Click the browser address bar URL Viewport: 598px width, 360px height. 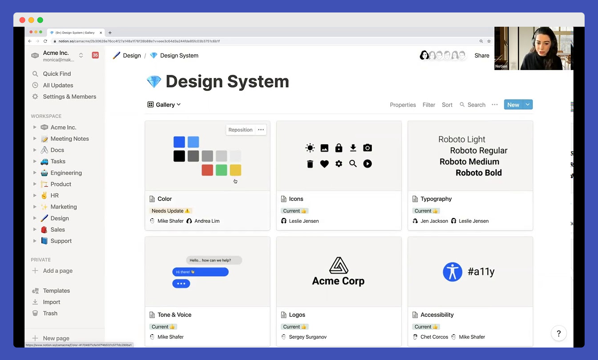click(x=139, y=41)
